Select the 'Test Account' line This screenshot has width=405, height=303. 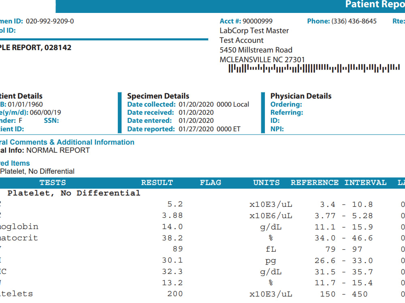pos(241,40)
